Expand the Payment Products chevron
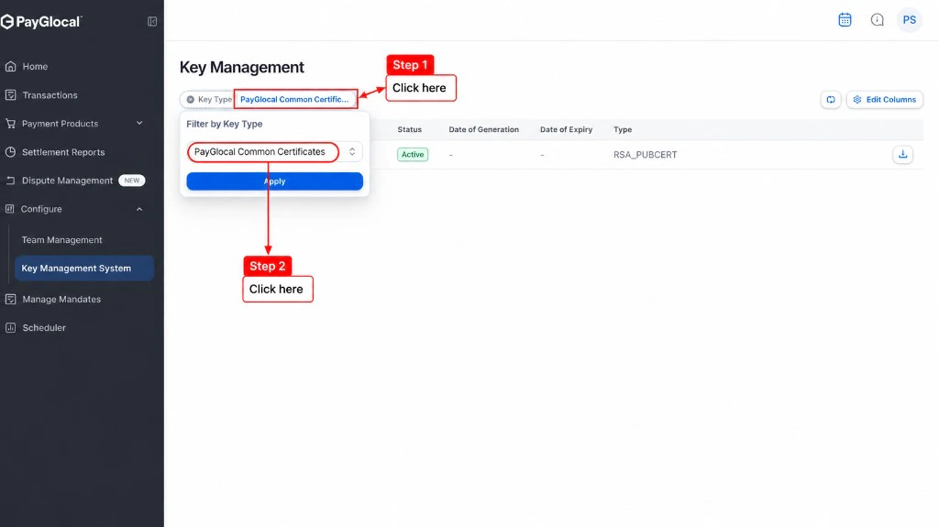The image size is (939, 527). coord(139,124)
